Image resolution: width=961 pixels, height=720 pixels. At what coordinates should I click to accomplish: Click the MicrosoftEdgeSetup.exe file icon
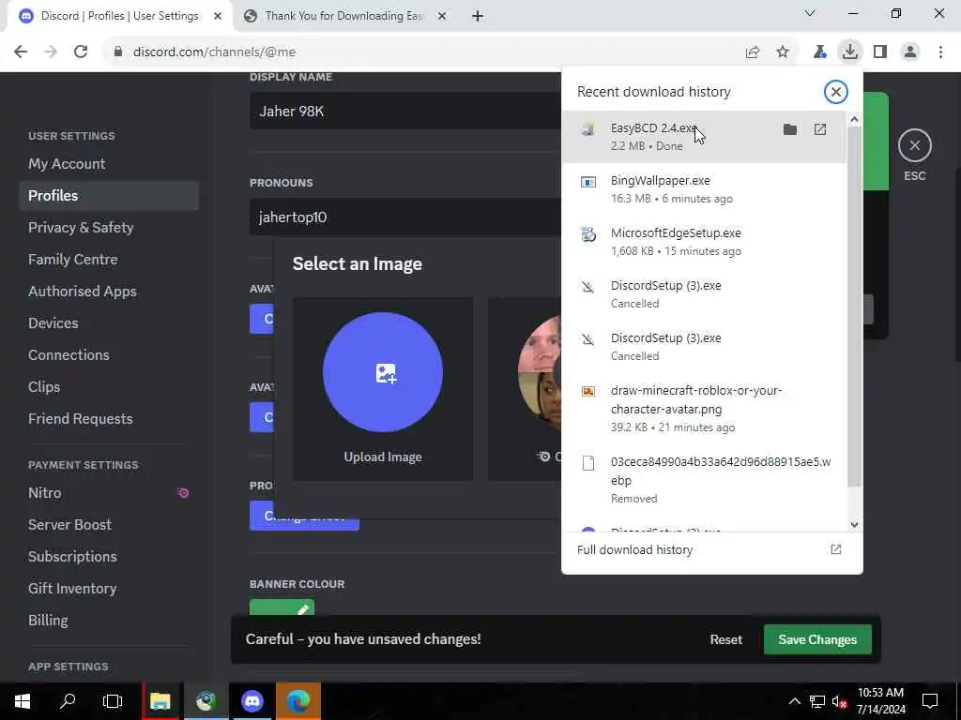pos(588,233)
